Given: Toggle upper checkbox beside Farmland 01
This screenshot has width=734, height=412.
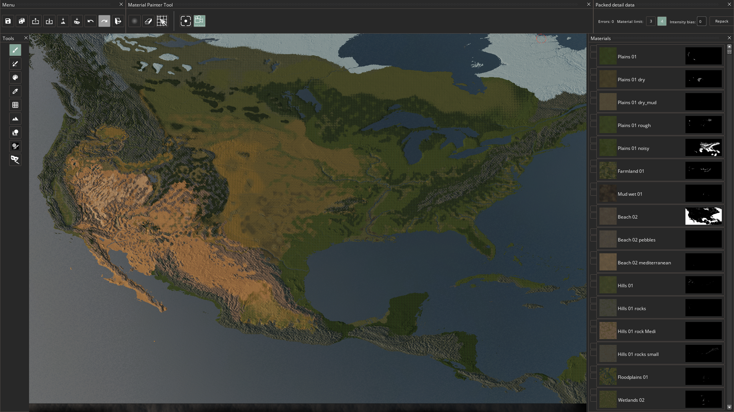Looking at the screenshot, I should click(x=593, y=163).
